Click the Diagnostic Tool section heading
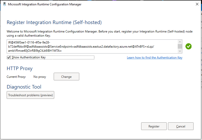This screenshot has height=140, width=202. (x=24, y=87)
